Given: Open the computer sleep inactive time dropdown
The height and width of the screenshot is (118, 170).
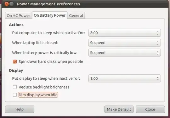Looking at the screenshot, I should [x=125, y=33].
